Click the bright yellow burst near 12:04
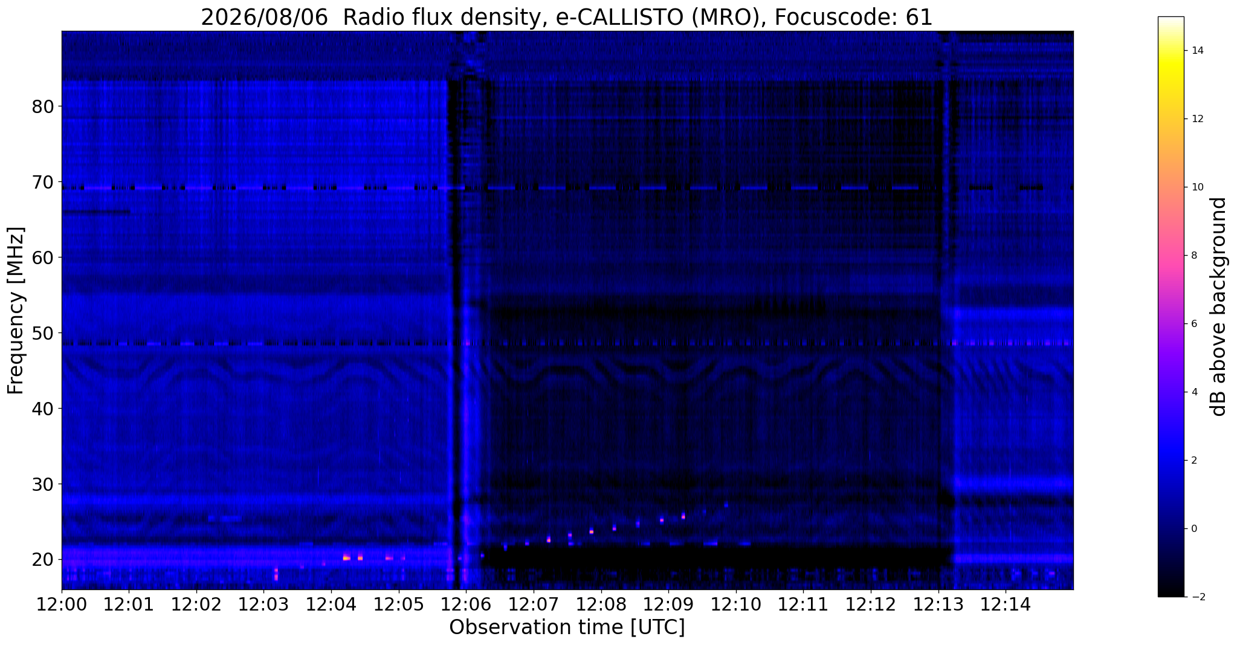This screenshot has height=645, width=1237. pyautogui.click(x=346, y=557)
